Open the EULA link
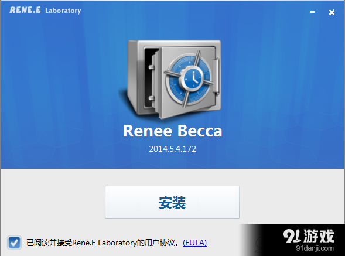Viewport: 345px width, 256px height. click(x=194, y=243)
